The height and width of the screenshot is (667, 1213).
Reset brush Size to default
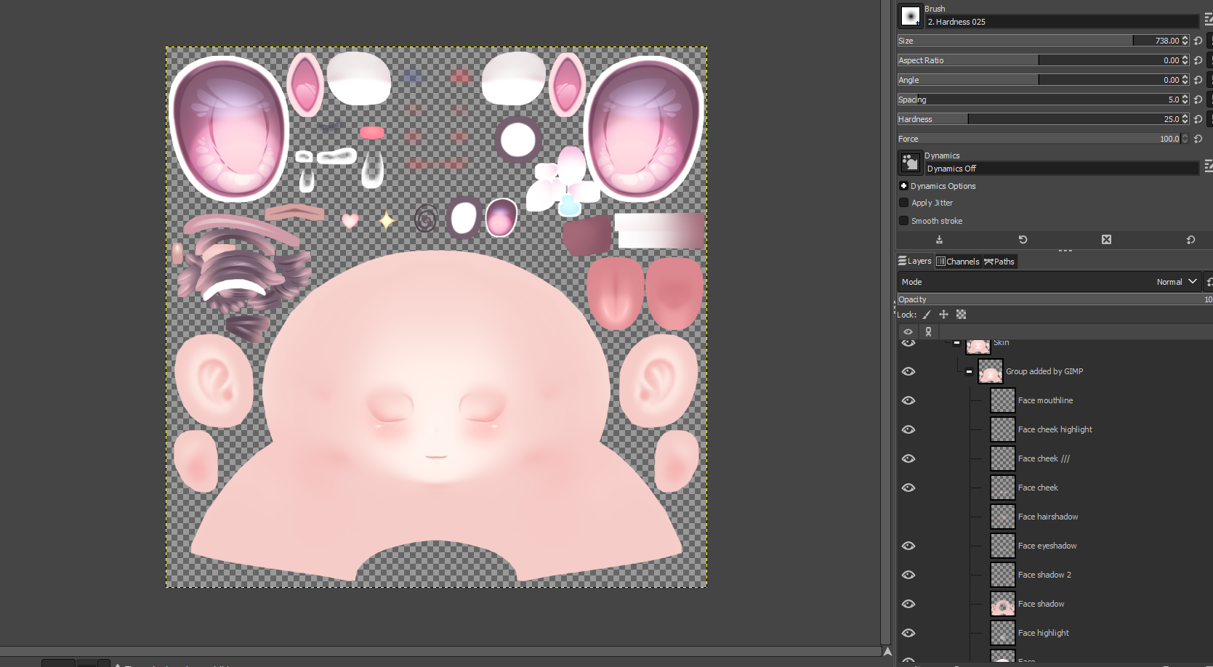point(1198,41)
